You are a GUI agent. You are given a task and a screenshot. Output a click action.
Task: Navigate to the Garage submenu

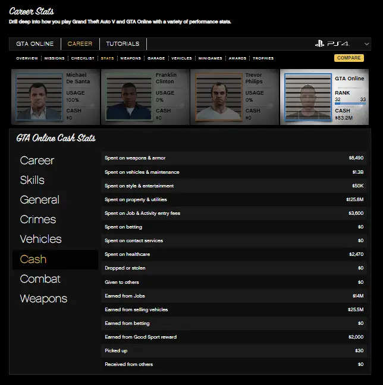click(156, 58)
